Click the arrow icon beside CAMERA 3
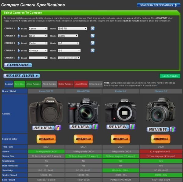Viewport: 183px width, 182px height. pos(19,43)
